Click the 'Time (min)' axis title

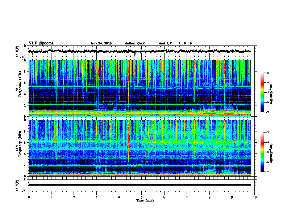point(145,200)
